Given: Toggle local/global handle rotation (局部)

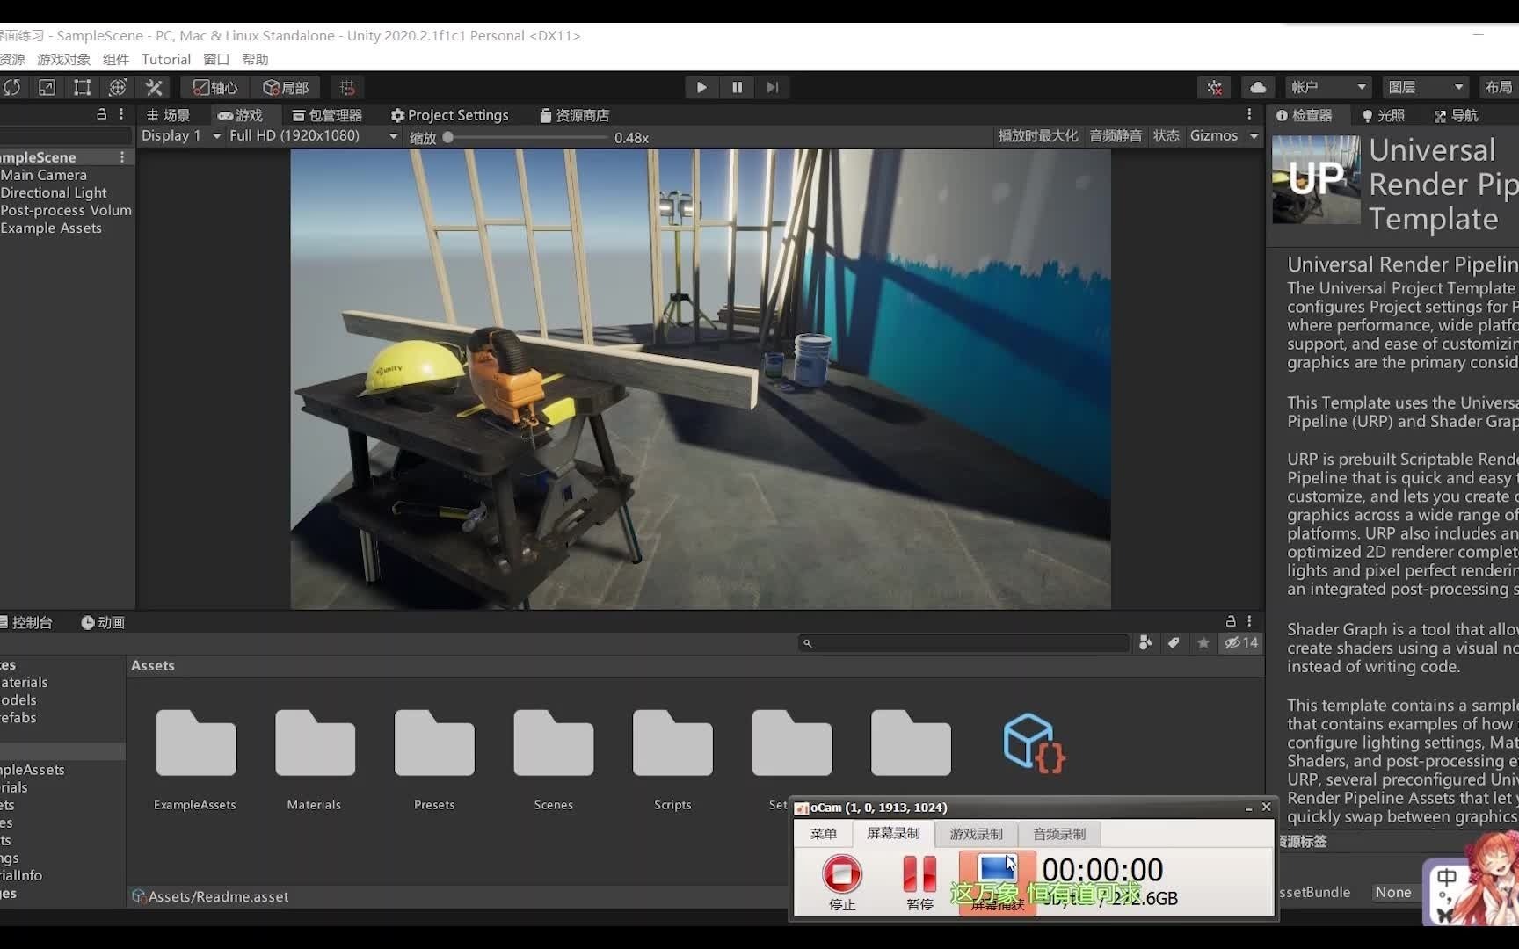Looking at the screenshot, I should (x=286, y=87).
